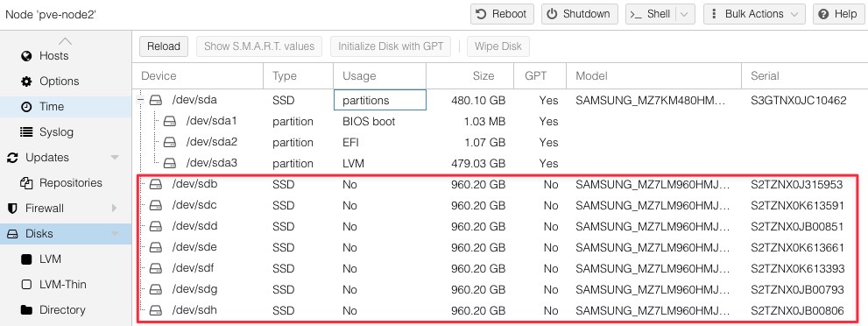Sort by the Serial column header
Viewport: 868px width, 326px height.
click(x=804, y=76)
